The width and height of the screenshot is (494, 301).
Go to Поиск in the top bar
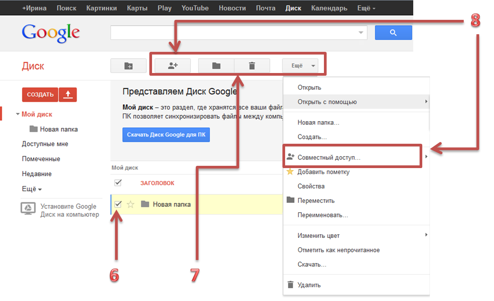(66, 8)
